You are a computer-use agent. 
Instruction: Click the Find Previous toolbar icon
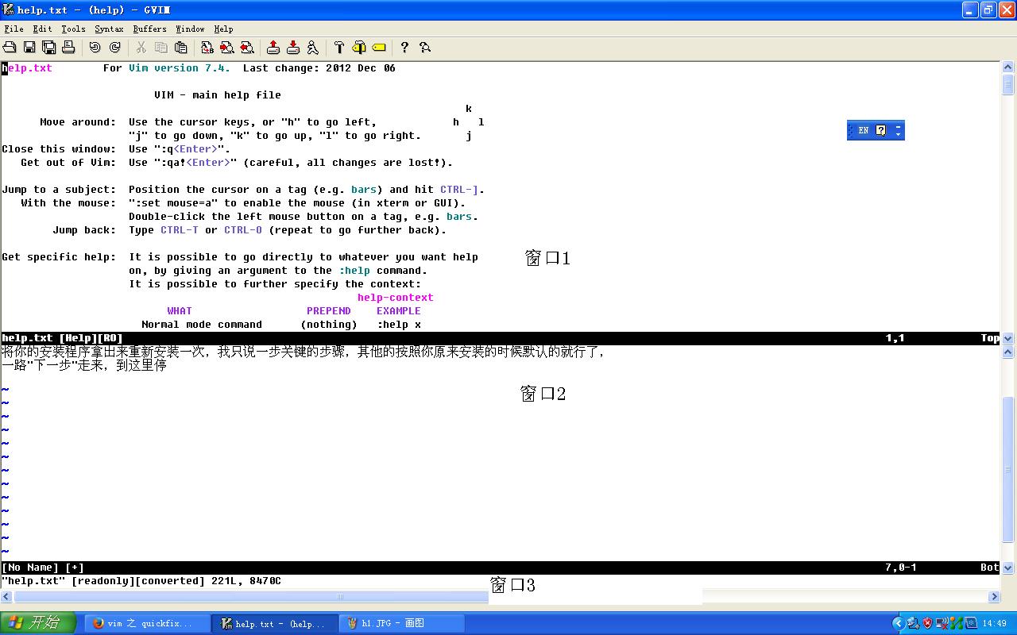(247, 48)
